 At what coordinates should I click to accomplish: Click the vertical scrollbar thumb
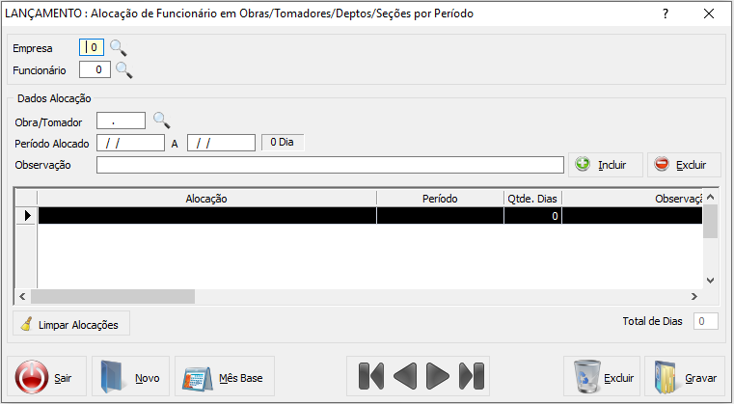click(x=710, y=222)
